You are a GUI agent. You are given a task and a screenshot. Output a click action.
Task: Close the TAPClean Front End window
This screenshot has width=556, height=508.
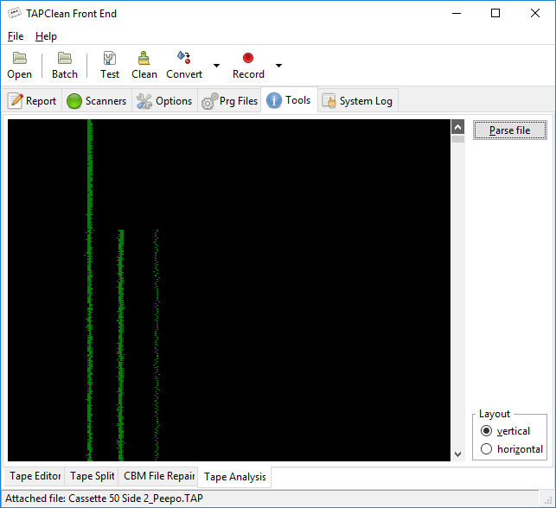535,14
